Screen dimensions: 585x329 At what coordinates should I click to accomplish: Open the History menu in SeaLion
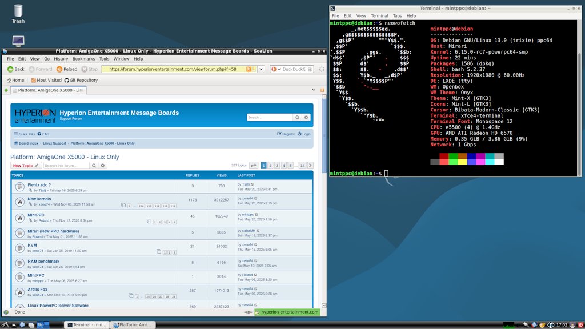coord(61,59)
